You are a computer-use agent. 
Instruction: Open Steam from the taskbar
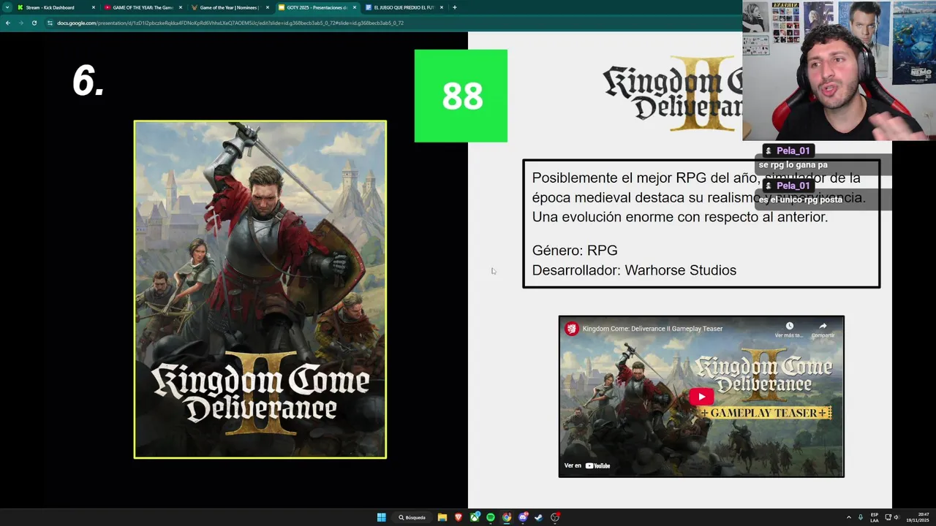click(x=539, y=517)
